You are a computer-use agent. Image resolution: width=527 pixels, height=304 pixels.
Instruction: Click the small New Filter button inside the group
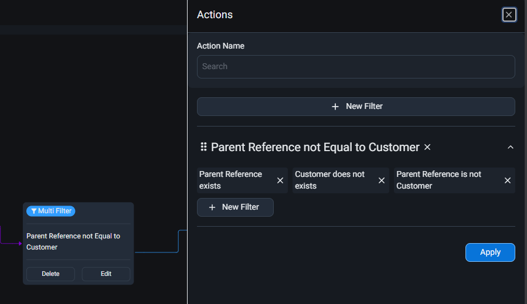point(235,207)
